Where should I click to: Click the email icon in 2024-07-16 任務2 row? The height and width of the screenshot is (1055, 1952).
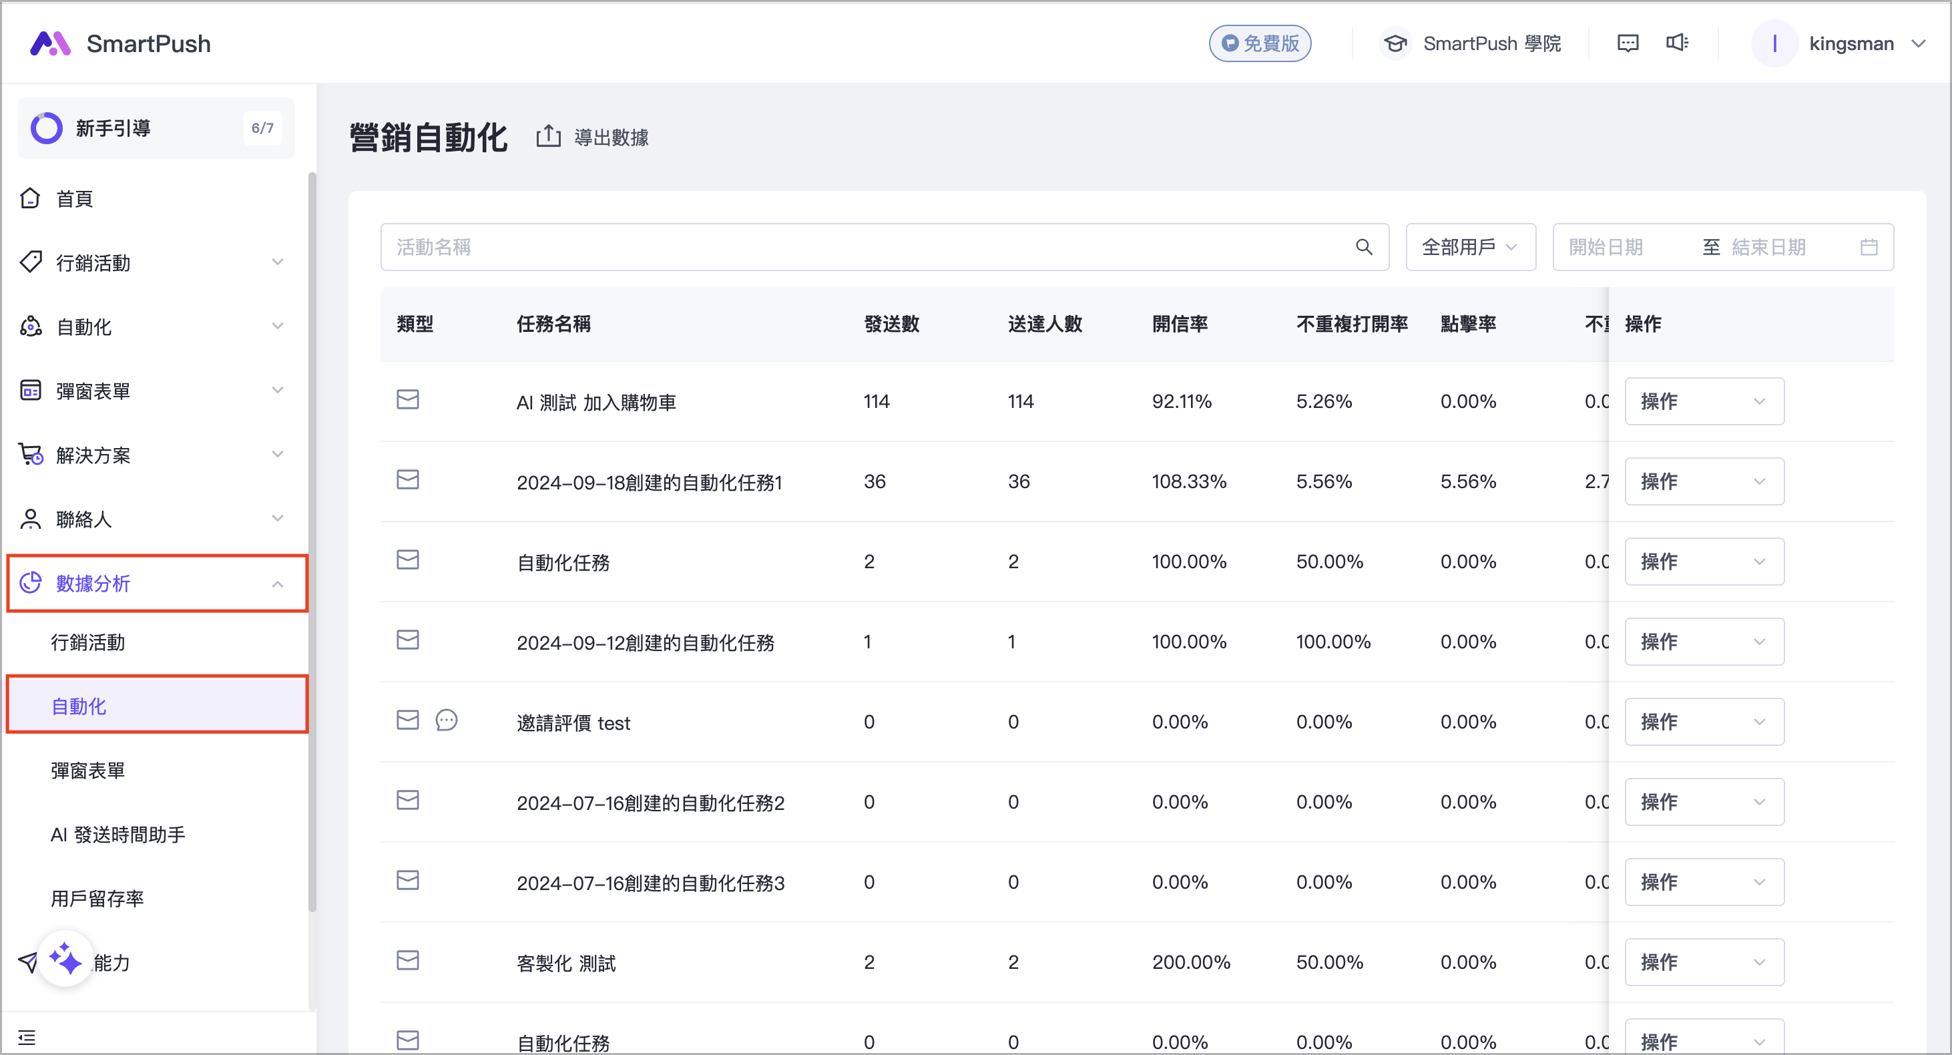(x=408, y=801)
